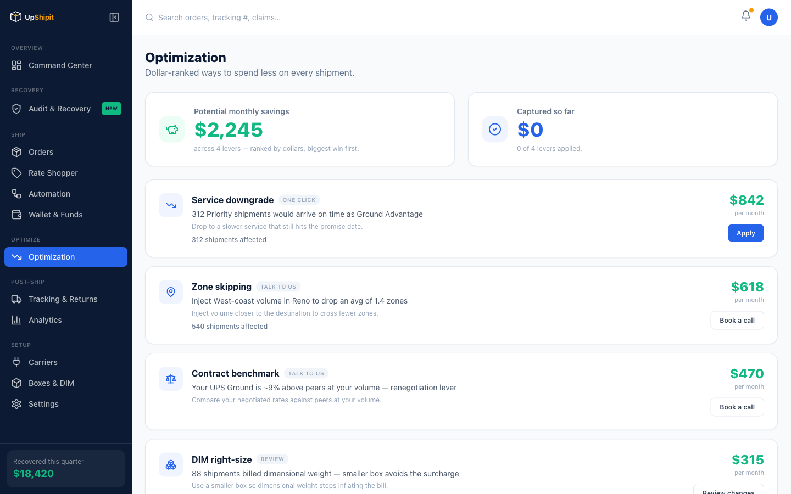
Task: Collapse the sidebar with the panel icon
Action: pos(114,18)
